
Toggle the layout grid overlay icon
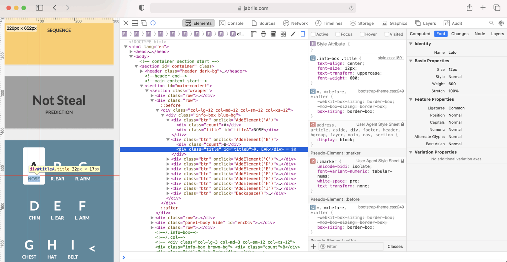coord(283,34)
